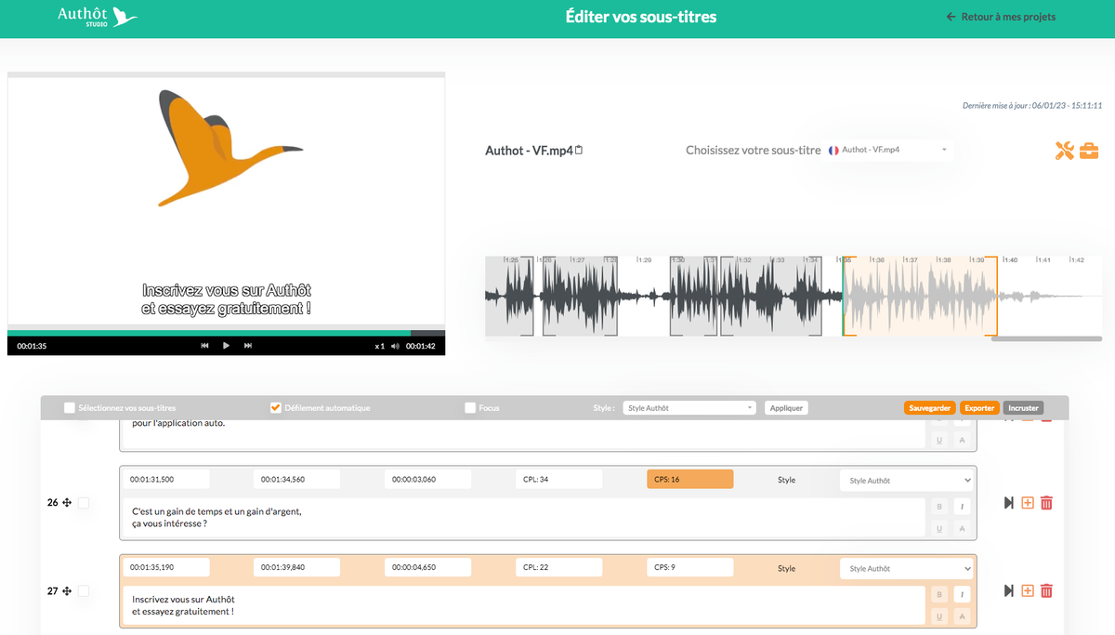Toggle bold on subtitle 26

point(939,507)
